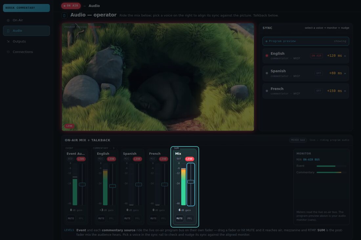The height and width of the screenshot is (240, 361).
Task: Click the MIXED bed badge
Action: (298, 140)
